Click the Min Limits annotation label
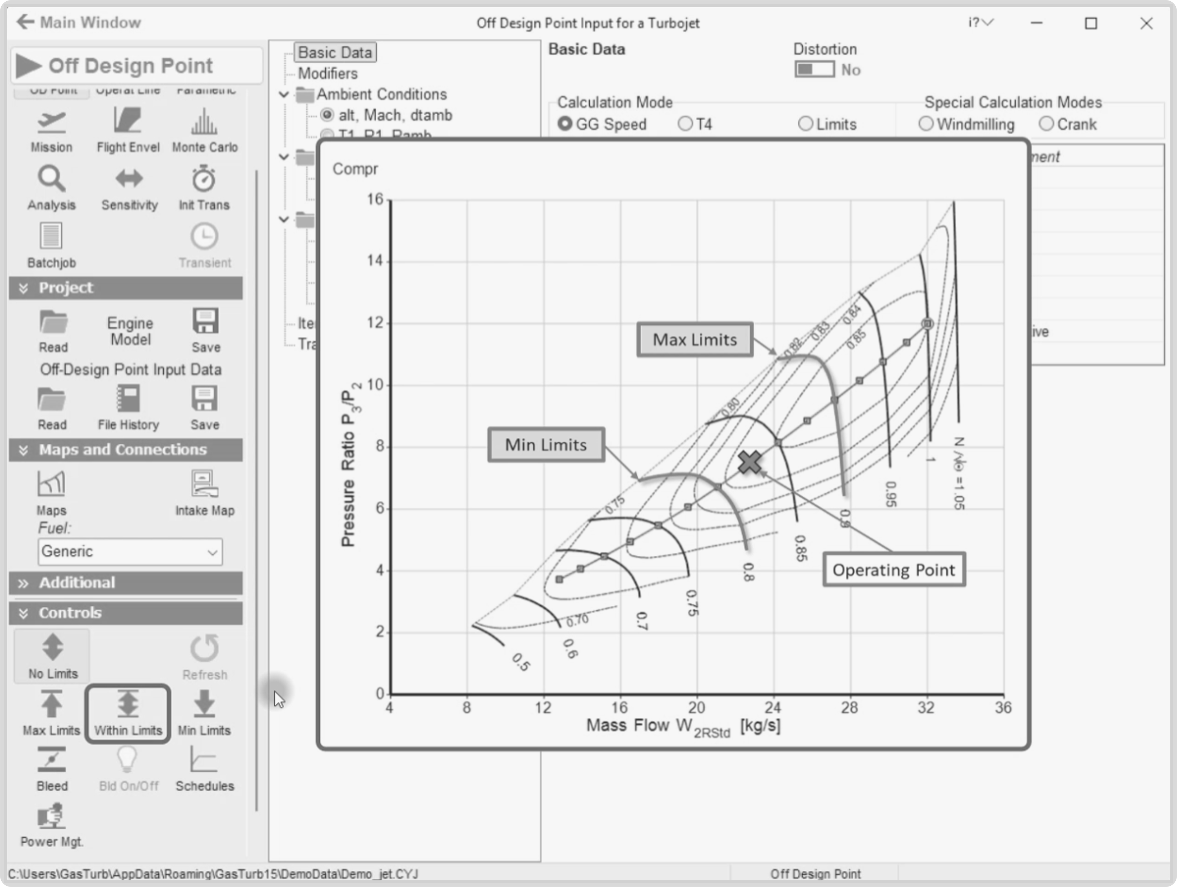1177x887 pixels. (546, 444)
